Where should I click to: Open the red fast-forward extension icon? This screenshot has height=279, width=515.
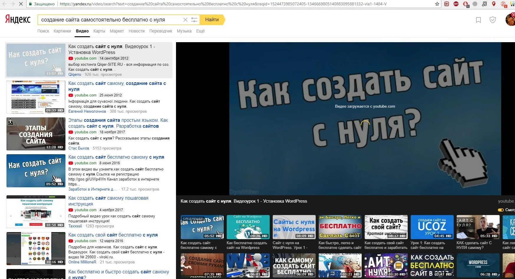pyautogui.click(x=447, y=4)
